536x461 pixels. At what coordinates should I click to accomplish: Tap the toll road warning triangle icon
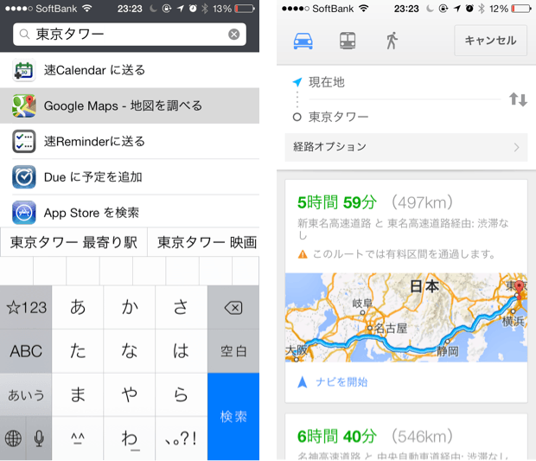click(x=303, y=254)
